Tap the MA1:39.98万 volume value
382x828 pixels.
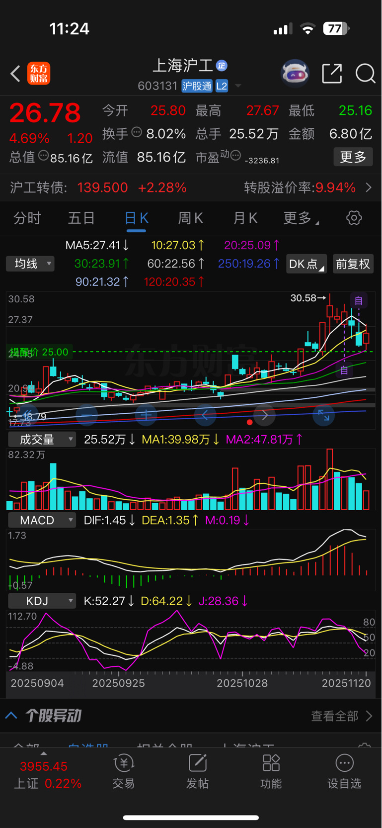[x=181, y=439]
